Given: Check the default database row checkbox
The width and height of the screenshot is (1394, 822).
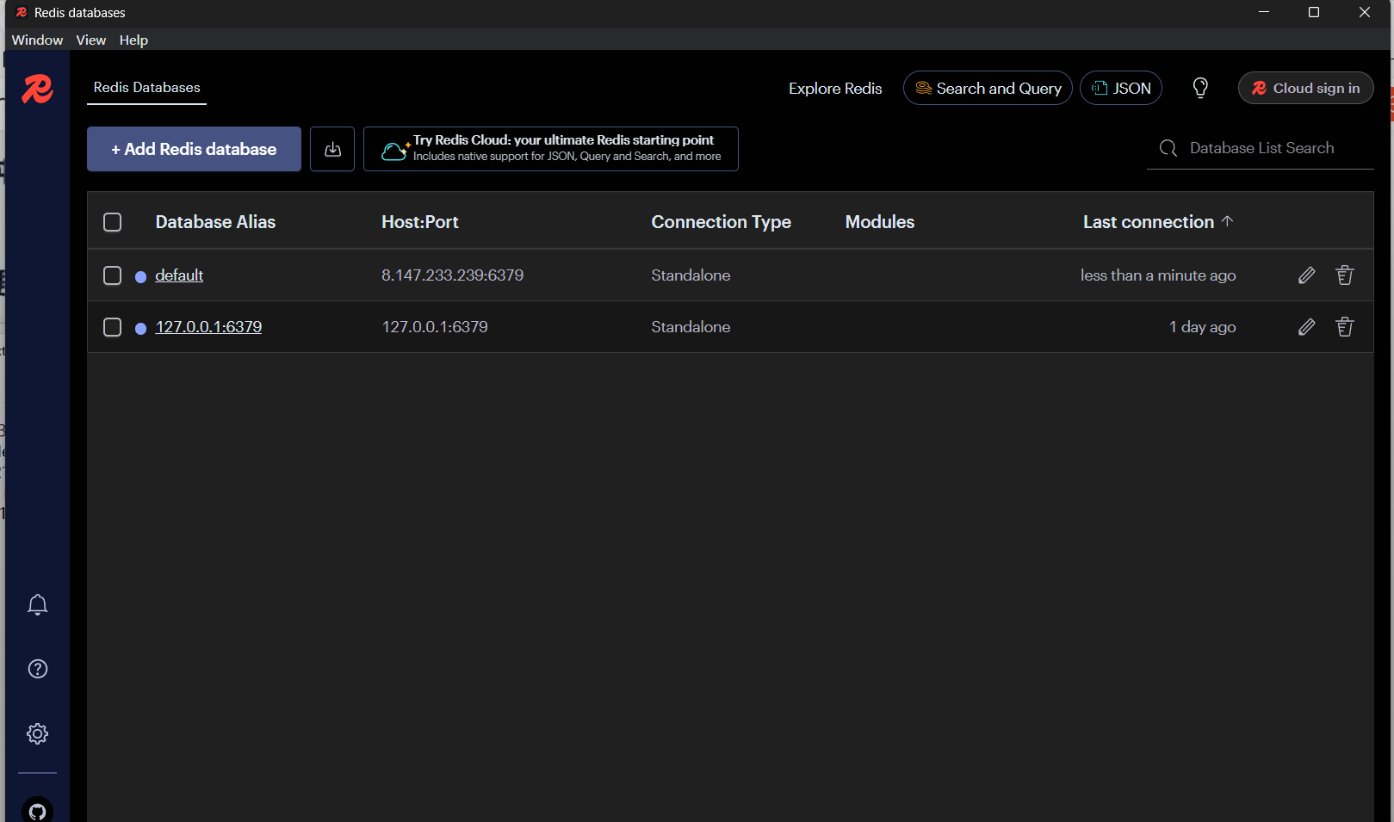Looking at the screenshot, I should click(x=112, y=275).
